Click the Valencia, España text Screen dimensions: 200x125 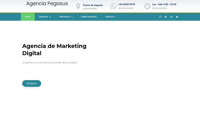tap(90, 9)
